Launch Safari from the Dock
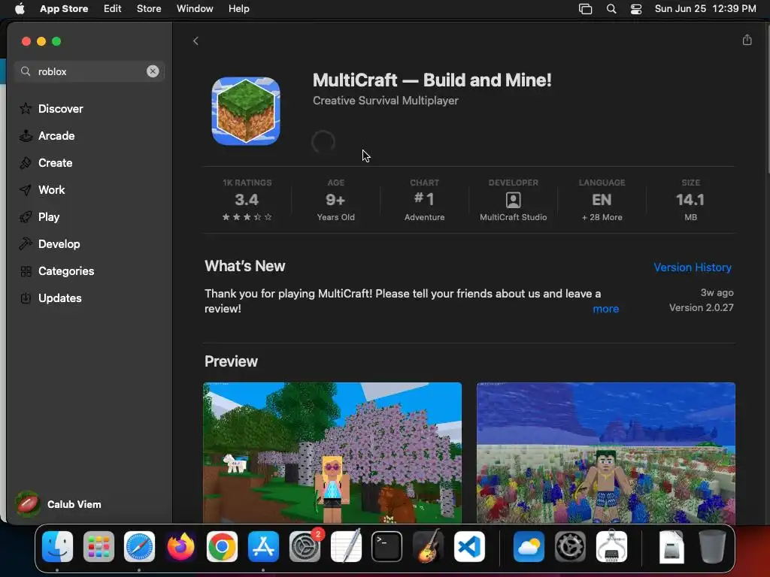Viewport: 770px width, 577px height. coord(139,546)
